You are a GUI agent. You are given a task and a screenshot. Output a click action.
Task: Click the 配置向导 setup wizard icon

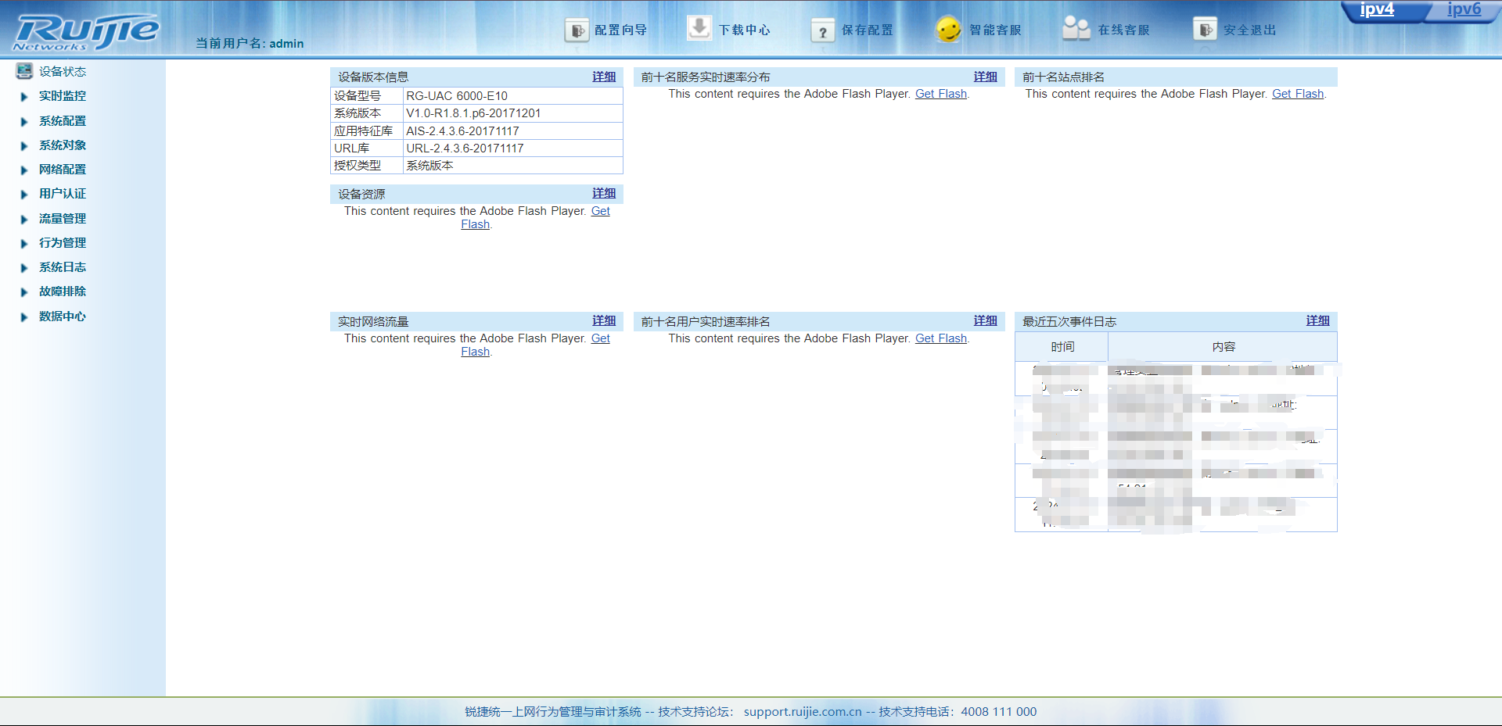577,30
